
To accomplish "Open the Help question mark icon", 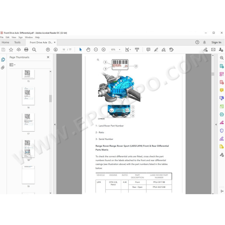I will pyautogui.click(x=197, y=42).
